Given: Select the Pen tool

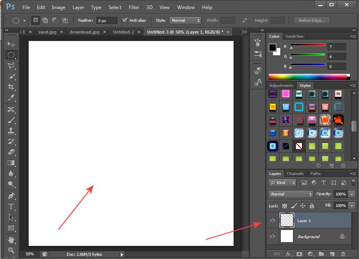Looking at the screenshot, I should tap(11, 195).
